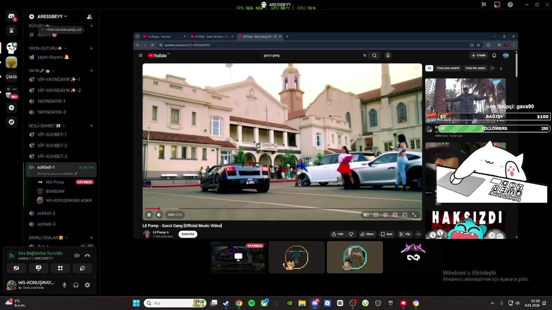Toggle YouTube autoplay switch
552x310 pixels.
(x=366, y=214)
